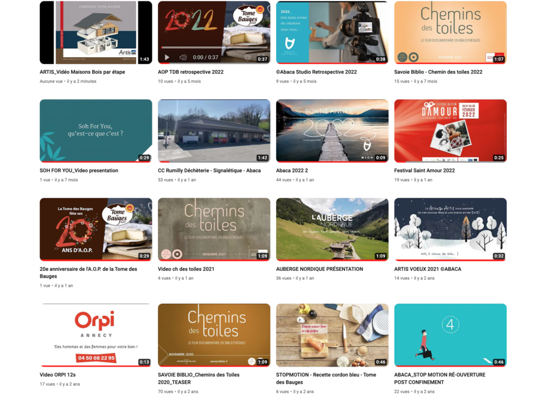Click title '©Abaca Studio Retrospective 2022'

(316, 72)
